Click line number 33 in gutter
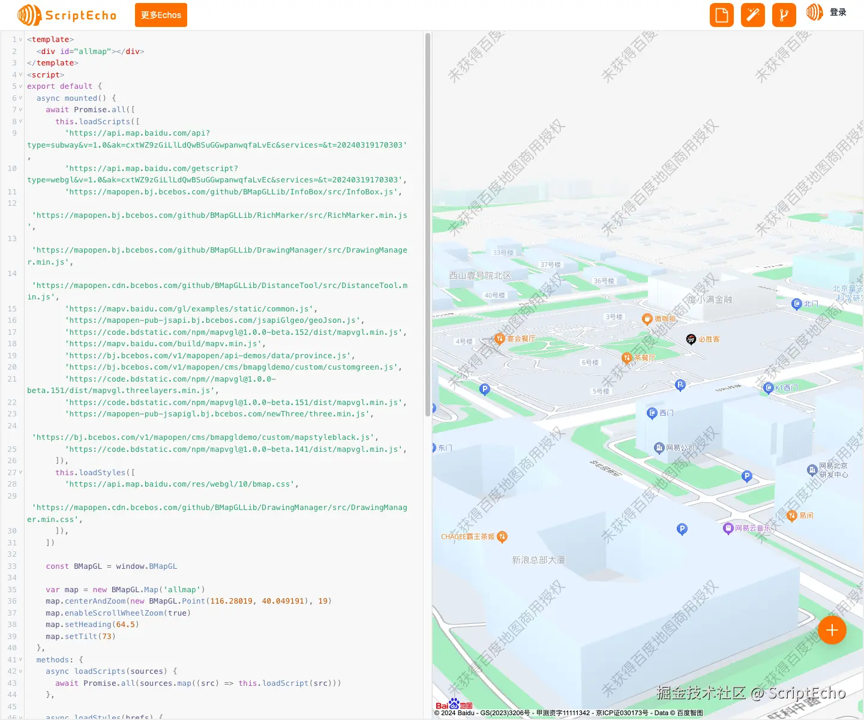The width and height of the screenshot is (864, 720). 12,566
